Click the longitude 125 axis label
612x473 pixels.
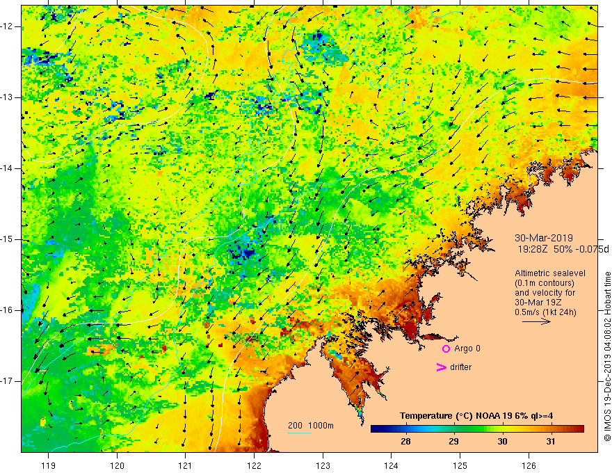460,465
